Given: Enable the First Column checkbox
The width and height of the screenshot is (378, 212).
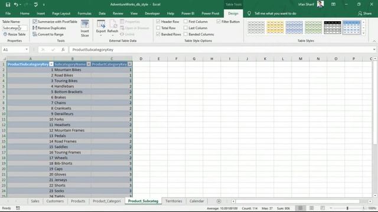Looking at the screenshot, I should [x=185, y=22].
